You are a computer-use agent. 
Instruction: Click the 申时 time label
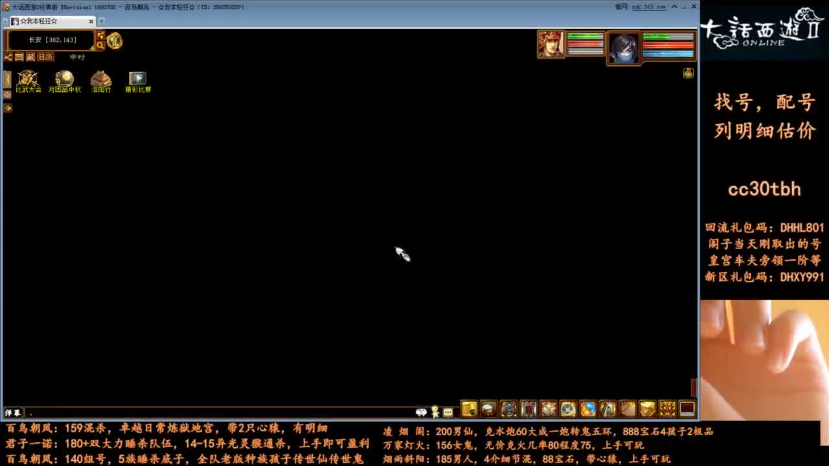click(78, 57)
